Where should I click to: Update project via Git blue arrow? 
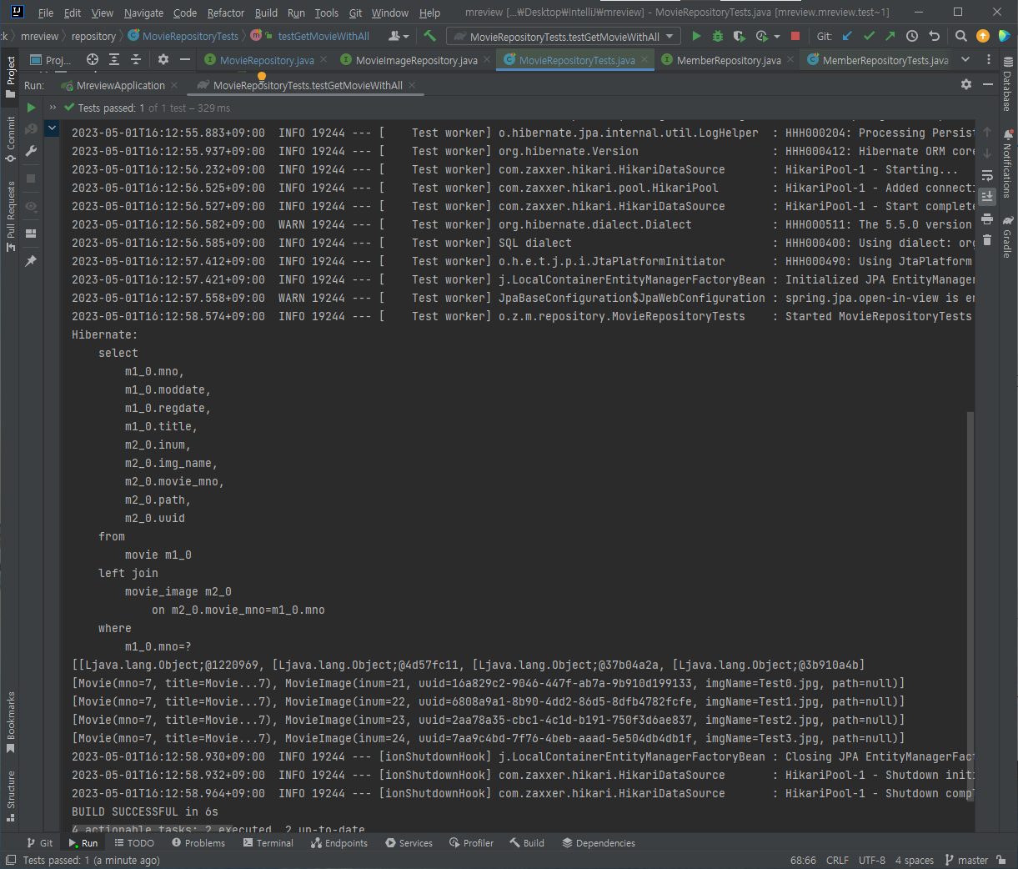click(x=847, y=36)
